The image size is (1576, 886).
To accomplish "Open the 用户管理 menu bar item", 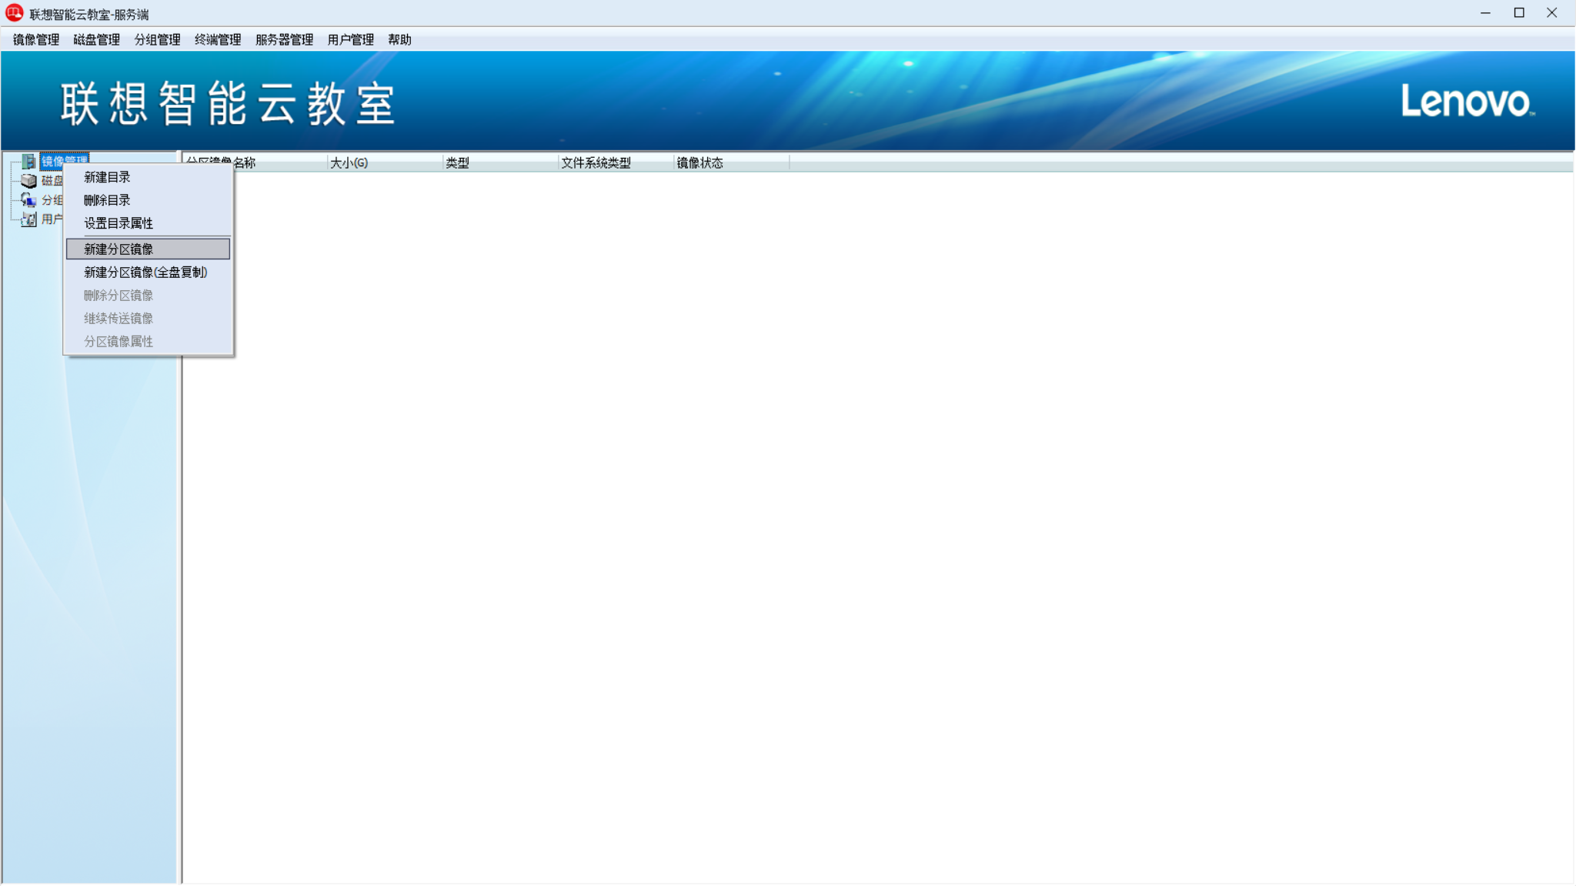I will tap(350, 40).
